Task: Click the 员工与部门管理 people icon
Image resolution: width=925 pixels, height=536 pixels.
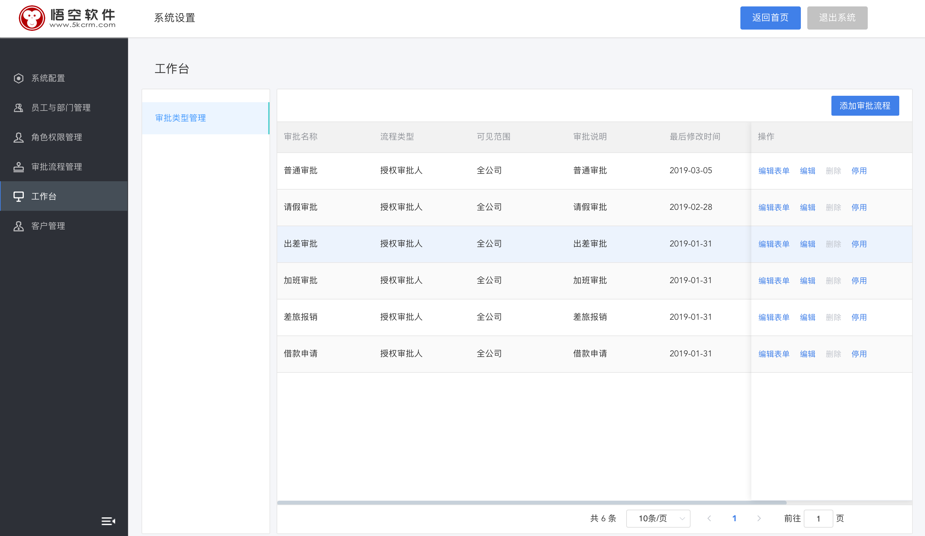Action: (18, 107)
